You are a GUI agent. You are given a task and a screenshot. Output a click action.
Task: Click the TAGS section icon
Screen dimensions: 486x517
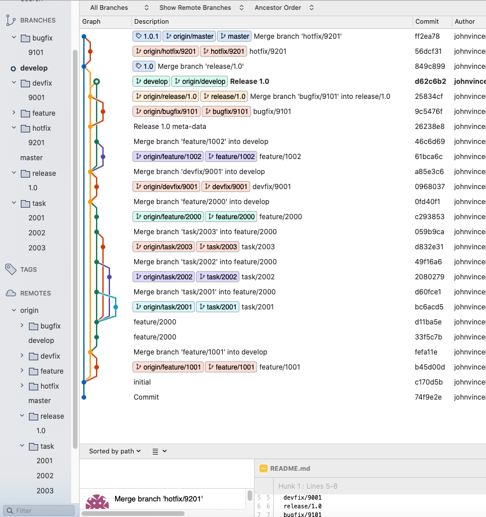coord(9,269)
